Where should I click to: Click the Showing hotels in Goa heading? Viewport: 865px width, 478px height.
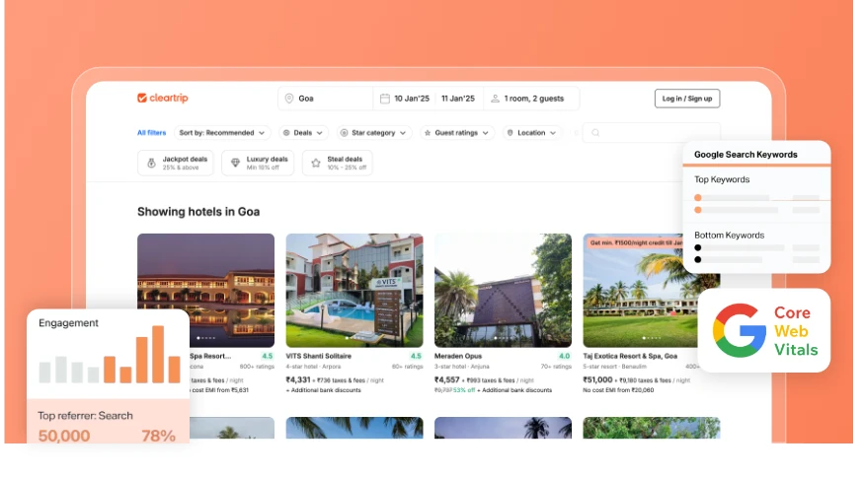click(x=198, y=212)
